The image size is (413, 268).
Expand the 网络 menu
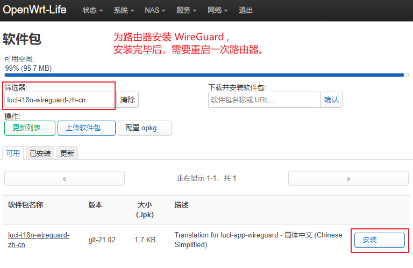[217, 10]
